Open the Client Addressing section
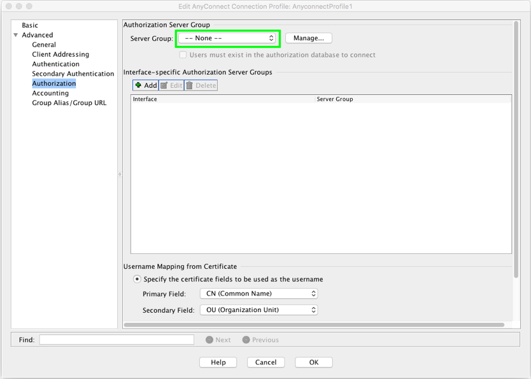 coord(60,55)
